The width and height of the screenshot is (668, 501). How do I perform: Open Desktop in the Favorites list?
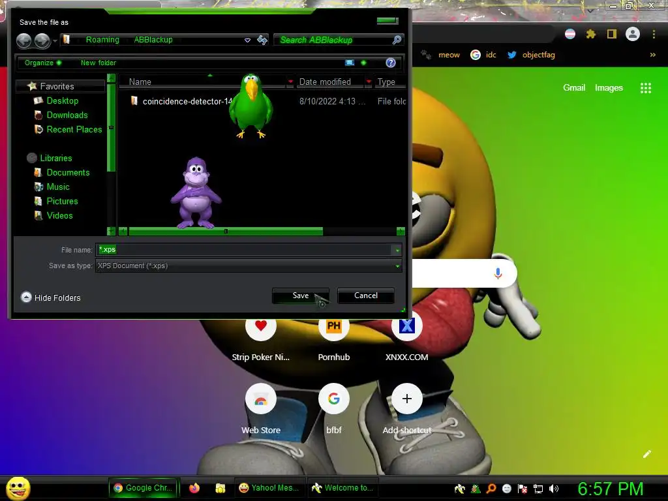(62, 100)
